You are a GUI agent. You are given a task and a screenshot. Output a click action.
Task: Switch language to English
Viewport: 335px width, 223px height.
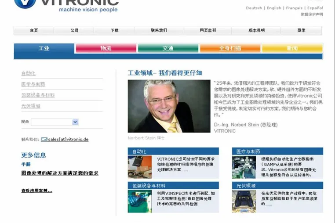pos(274,8)
